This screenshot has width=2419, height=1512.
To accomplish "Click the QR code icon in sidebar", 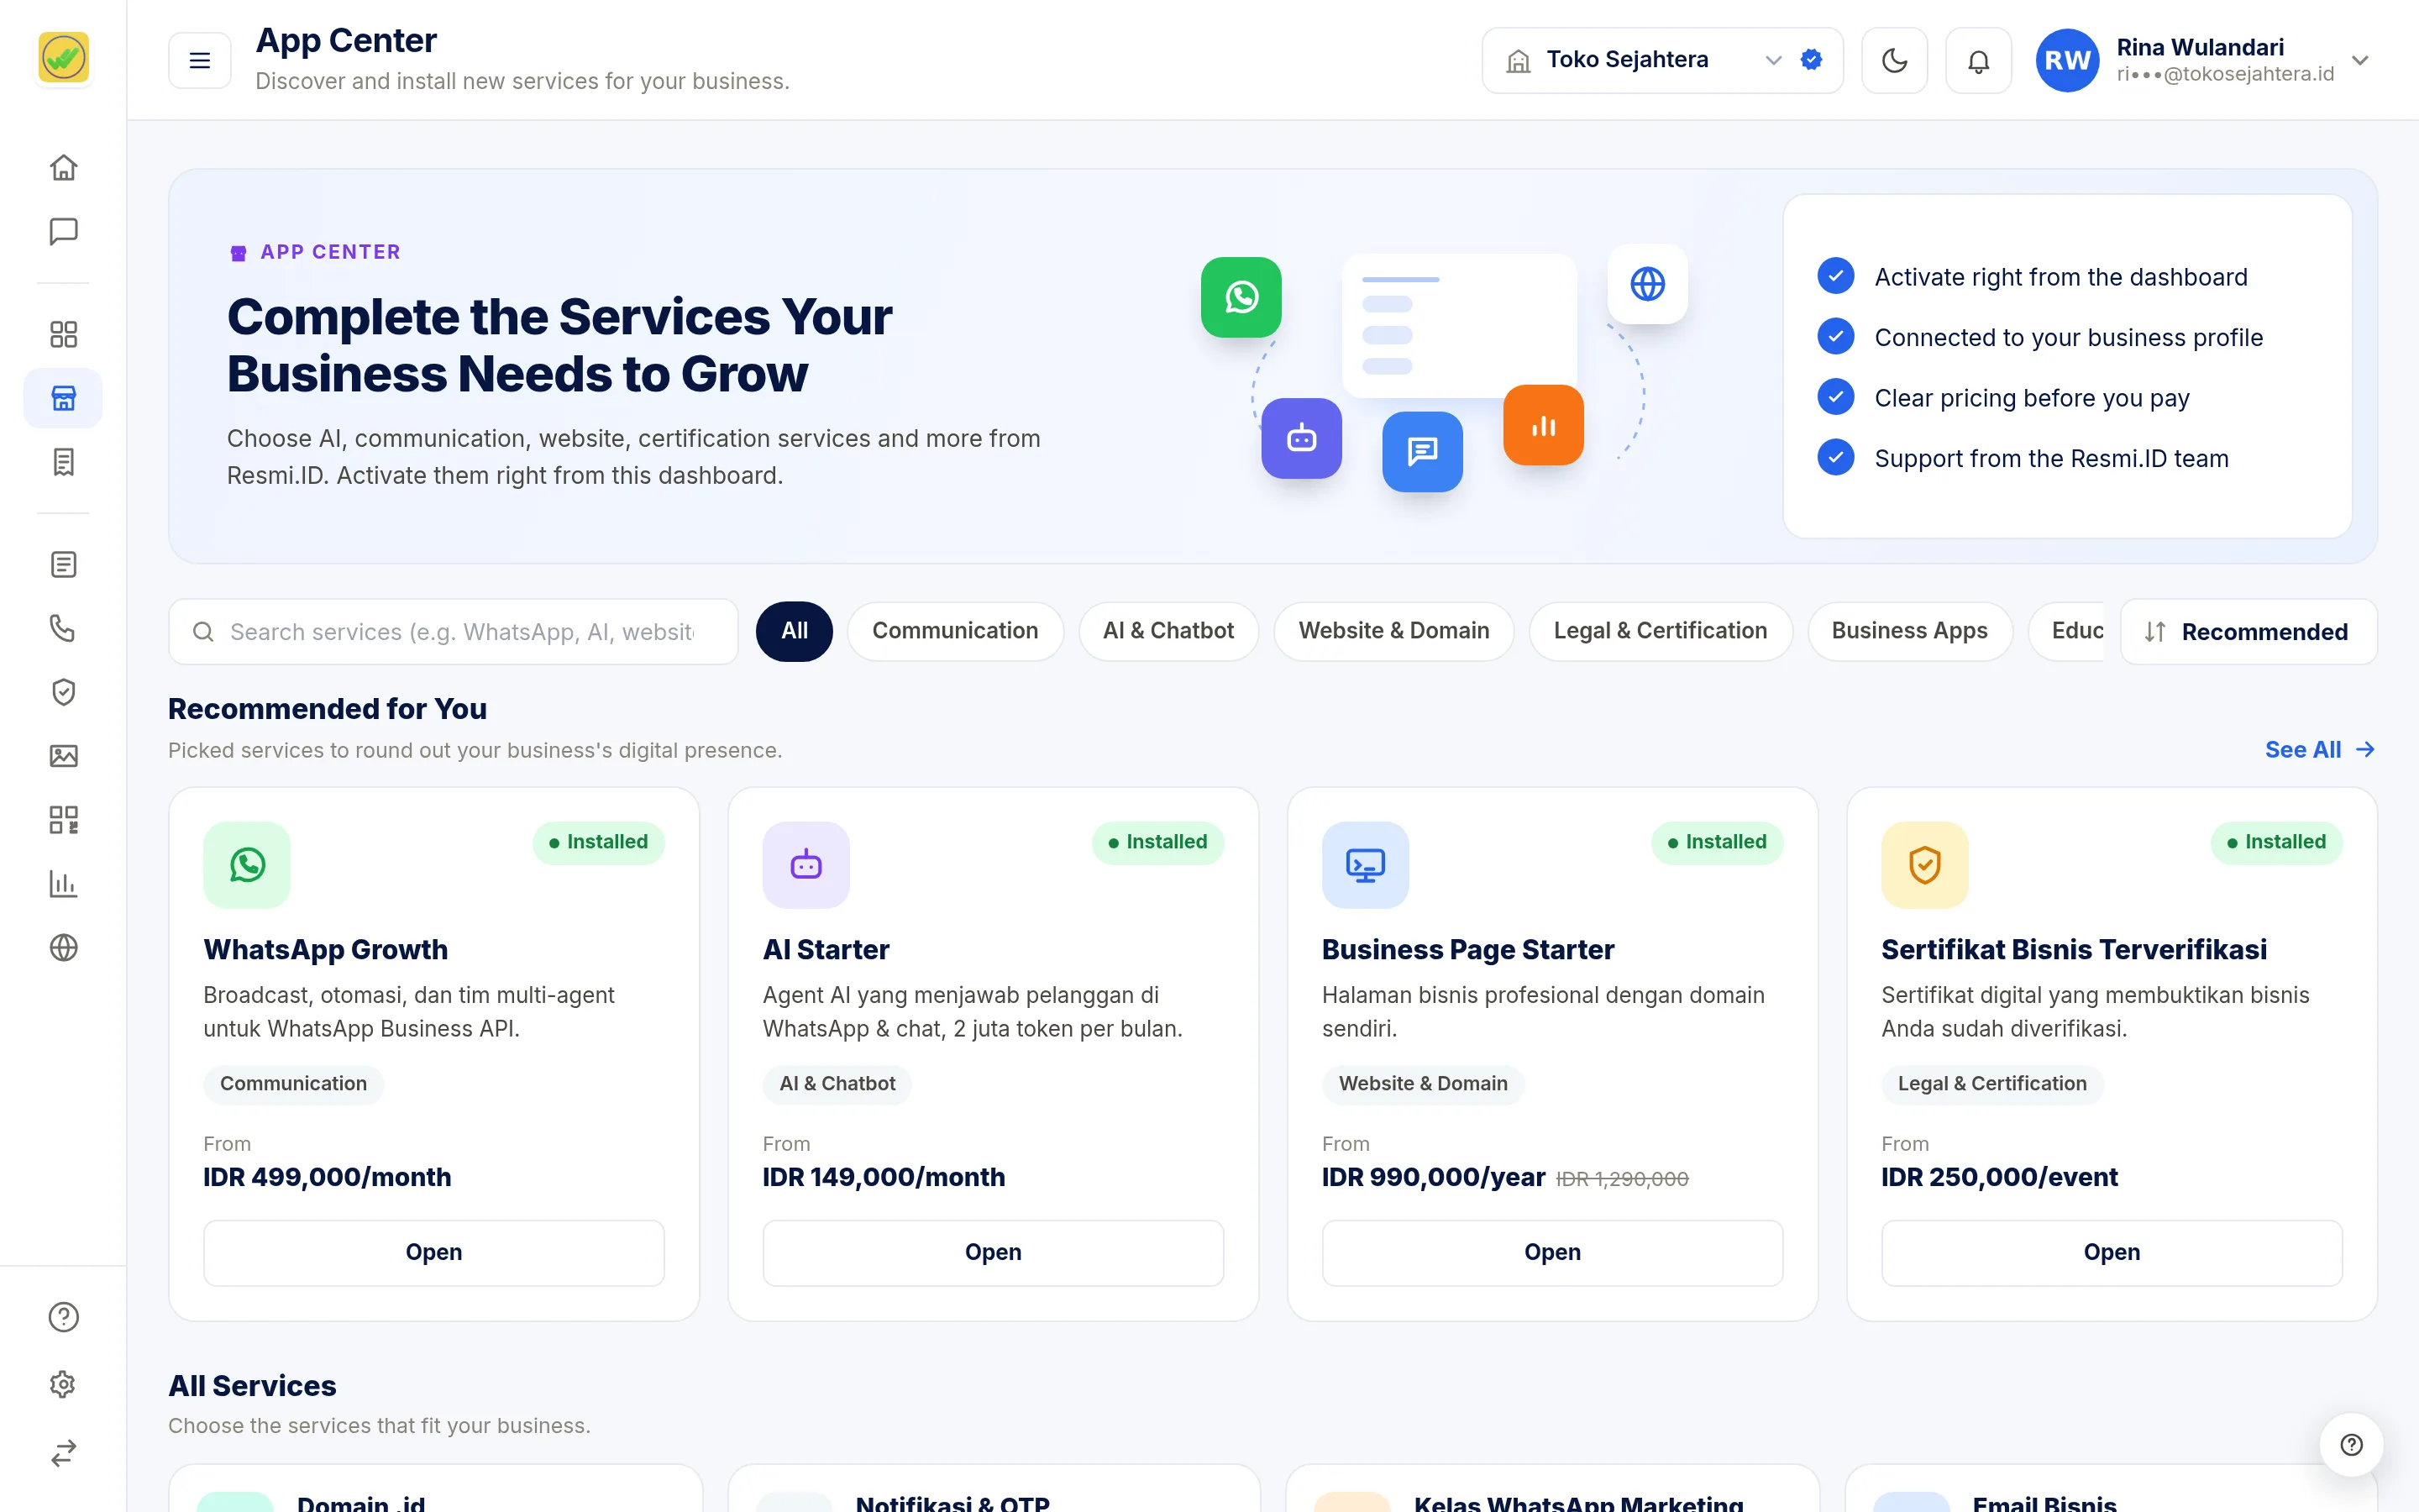I will [63, 820].
